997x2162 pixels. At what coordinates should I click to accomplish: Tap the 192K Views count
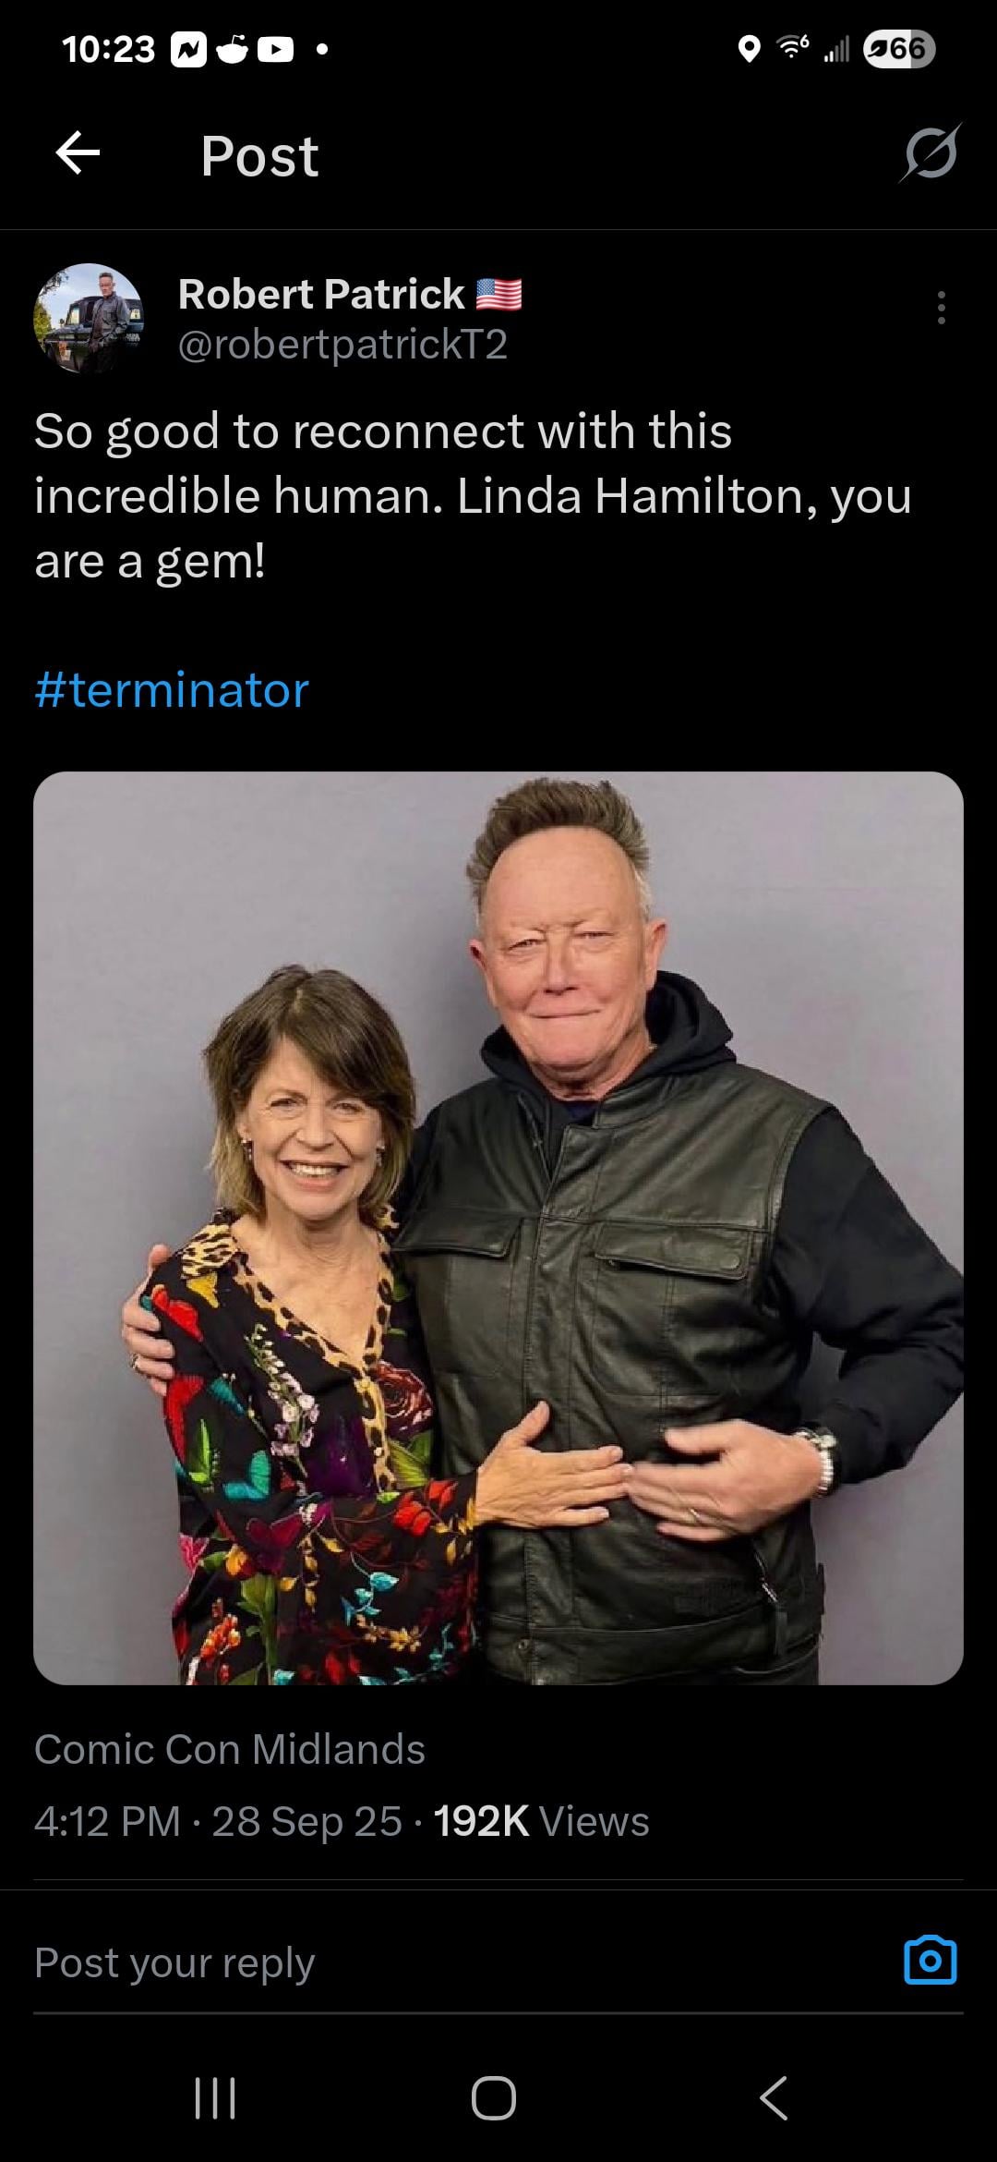pyautogui.click(x=541, y=1821)
